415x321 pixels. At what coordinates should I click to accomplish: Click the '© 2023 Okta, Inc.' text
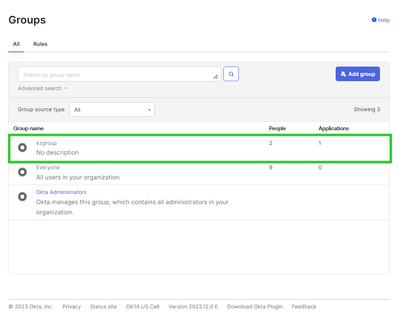31,306
